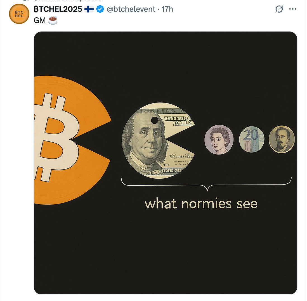
Task: Click the bearded man portrait circle
Action: 282,139
